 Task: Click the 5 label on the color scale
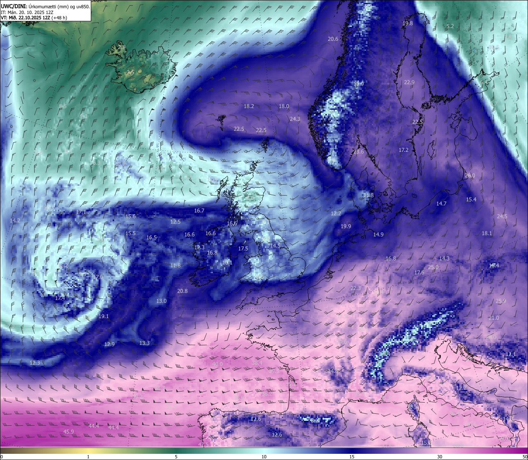176,457
